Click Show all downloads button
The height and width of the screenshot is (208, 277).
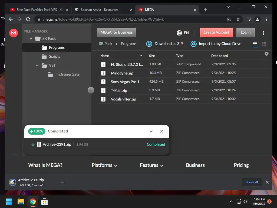252,182
